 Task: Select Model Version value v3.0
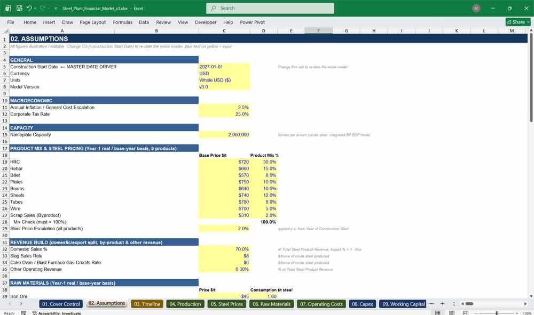(224, 87)
